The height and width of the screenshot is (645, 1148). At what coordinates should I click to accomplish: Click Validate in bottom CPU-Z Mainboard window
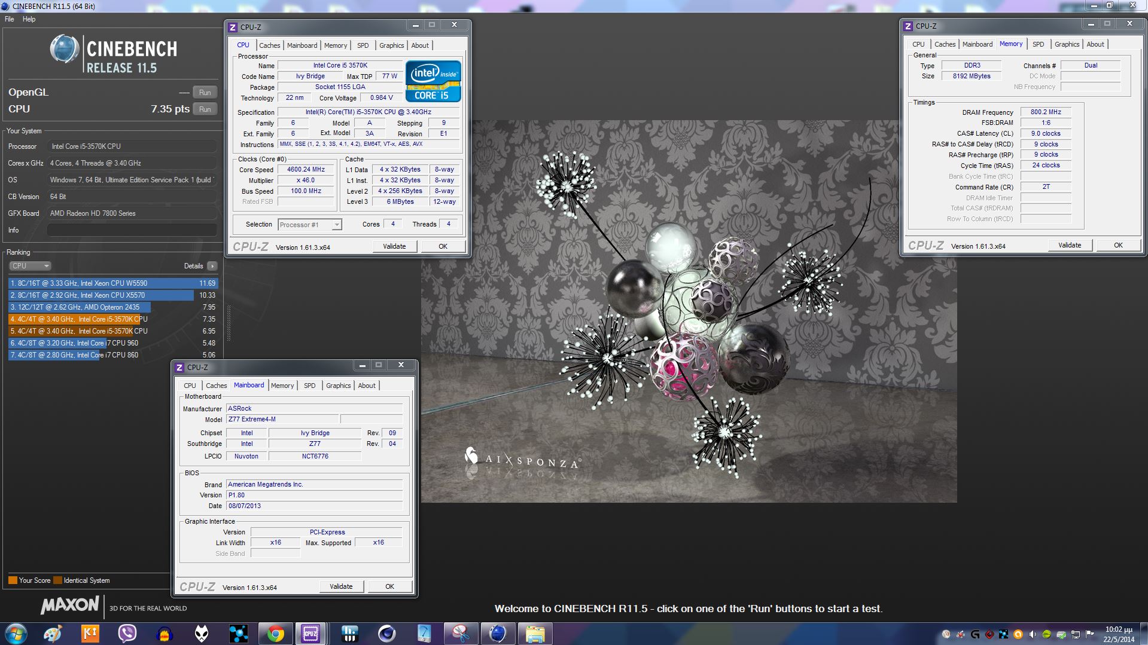click(x=341, y=586)
